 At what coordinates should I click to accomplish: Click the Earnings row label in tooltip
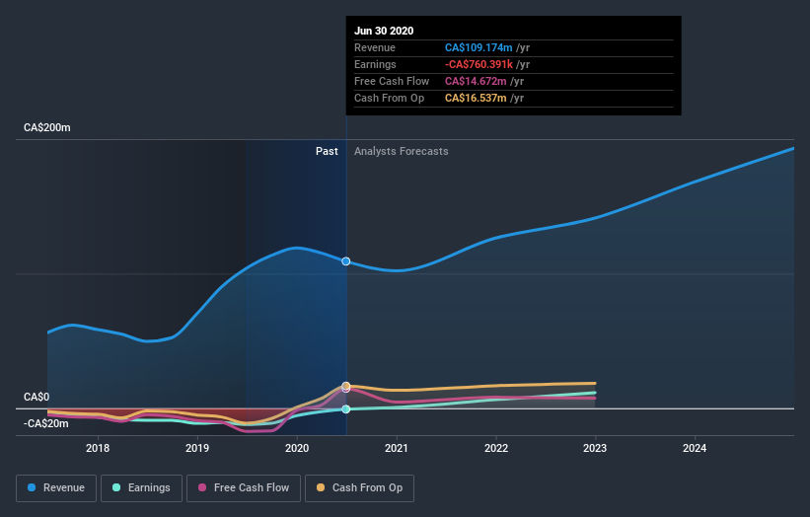[375, 64]
